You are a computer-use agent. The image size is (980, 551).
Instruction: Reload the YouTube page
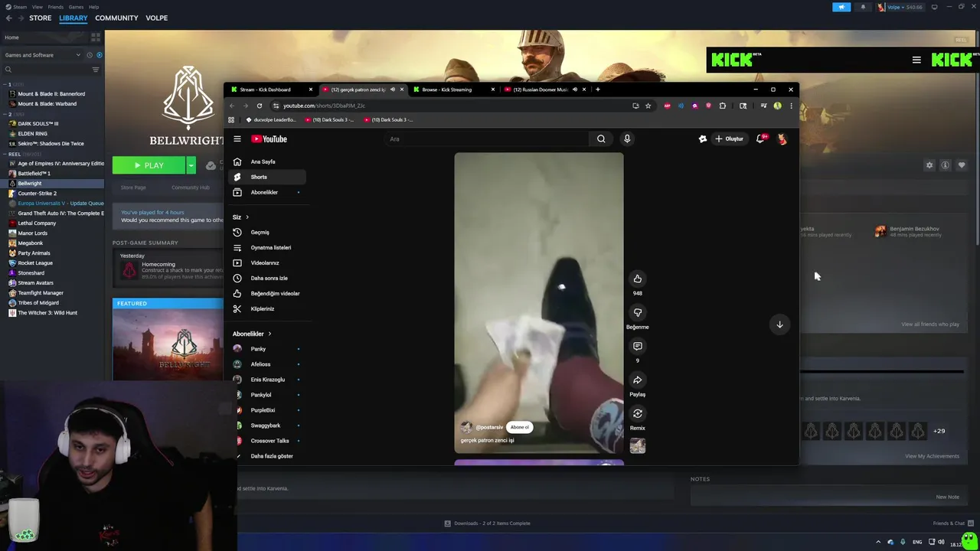point(260,106)
